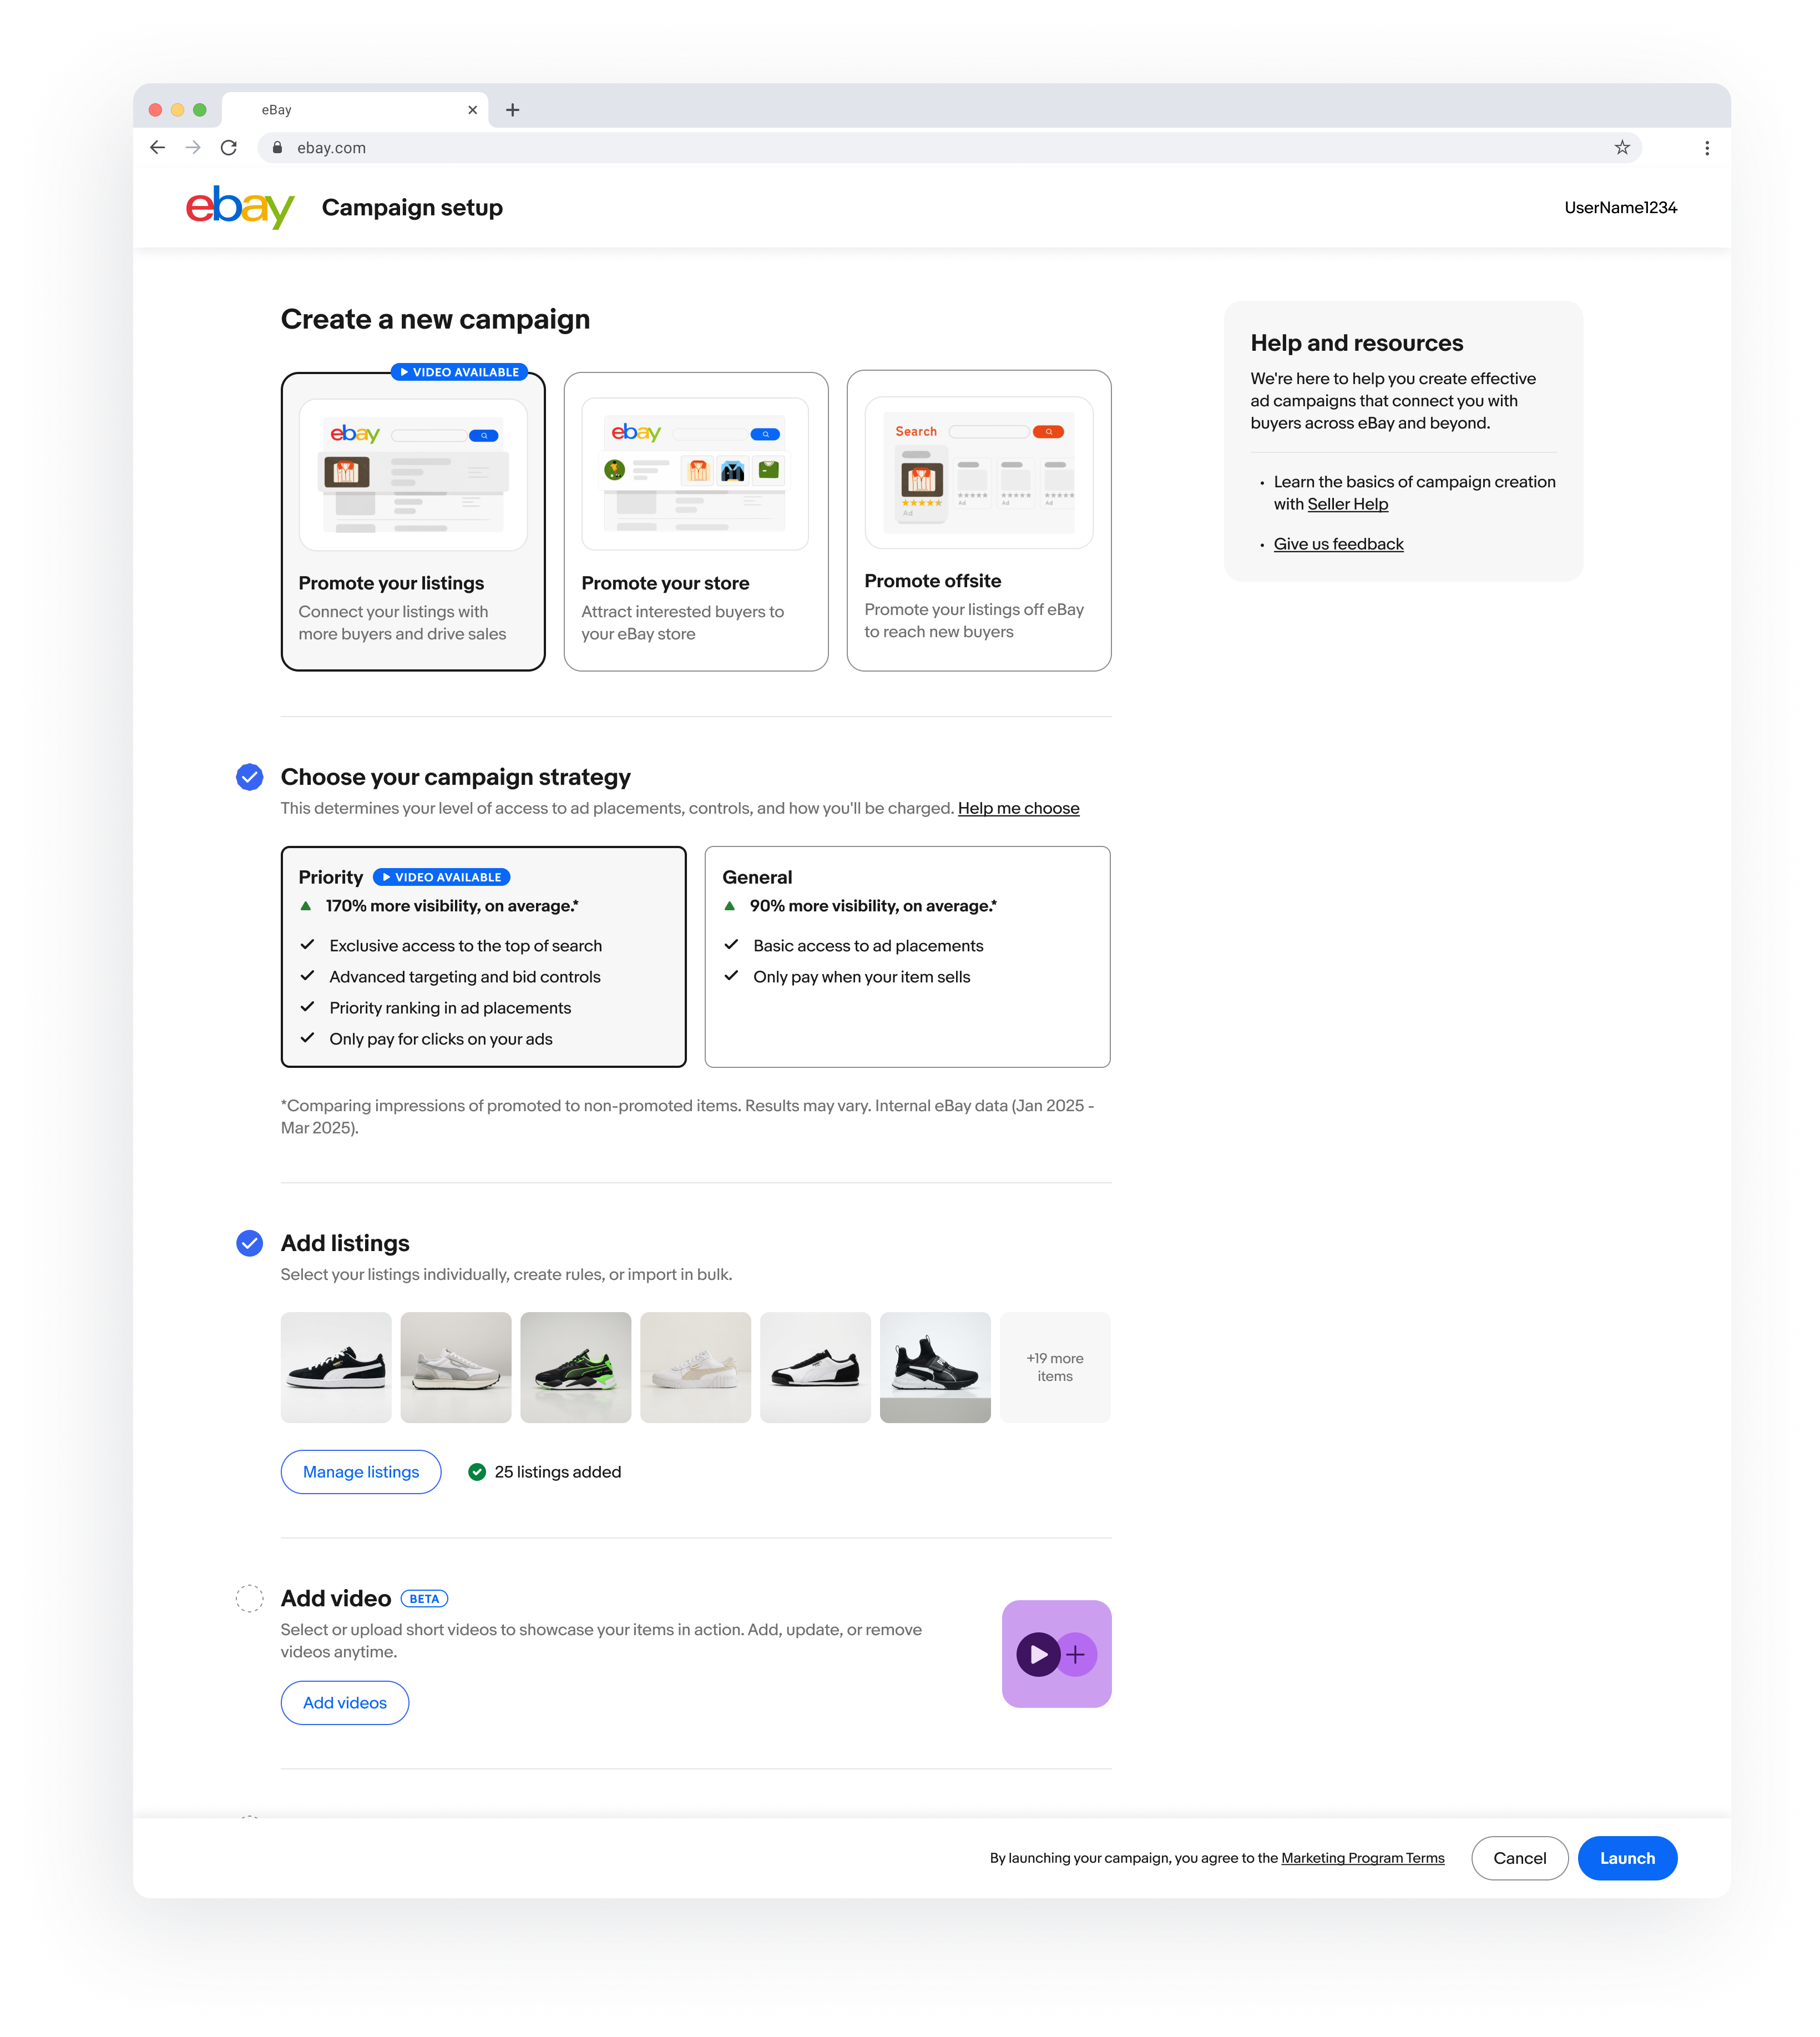Click the Video Available badge on Promote your listings
The image size is (1820, 2037).
(x=460, y=372)
